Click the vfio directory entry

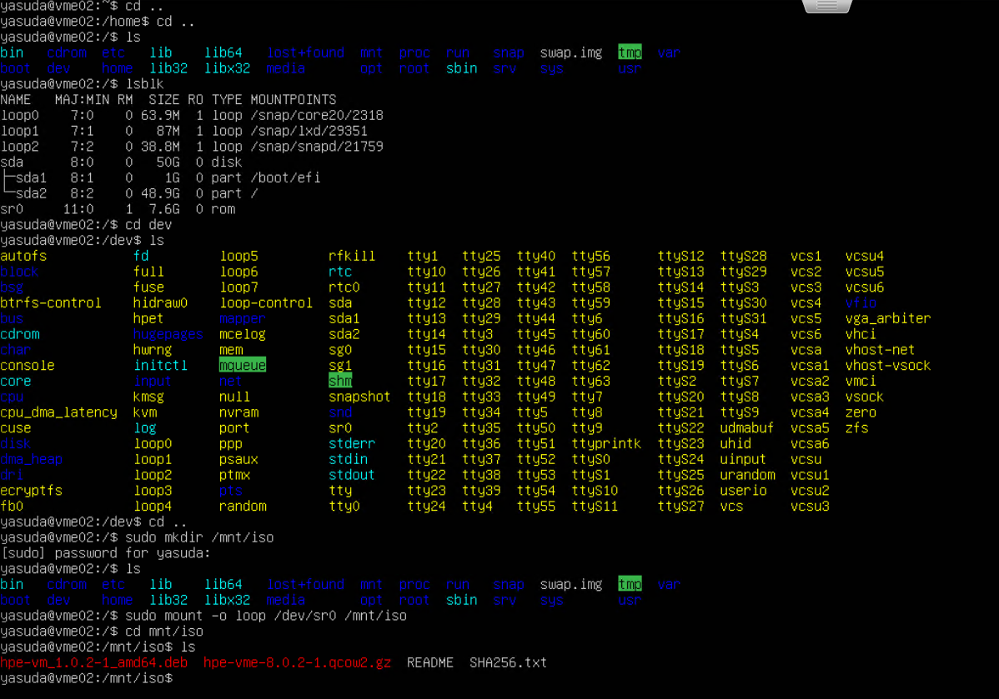pos(861,303)
